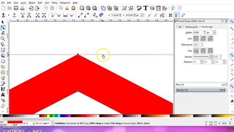Screen dimensions: 234x132
Task: Click Zoom to fit selection icon
Action: [82, 8]
